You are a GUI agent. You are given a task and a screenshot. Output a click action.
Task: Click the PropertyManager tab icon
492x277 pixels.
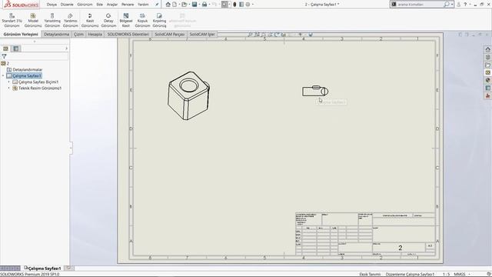(15, 48)
